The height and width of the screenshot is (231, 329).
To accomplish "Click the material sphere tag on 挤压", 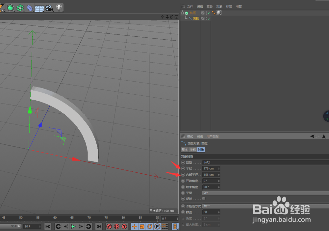I will coord(219,13).
